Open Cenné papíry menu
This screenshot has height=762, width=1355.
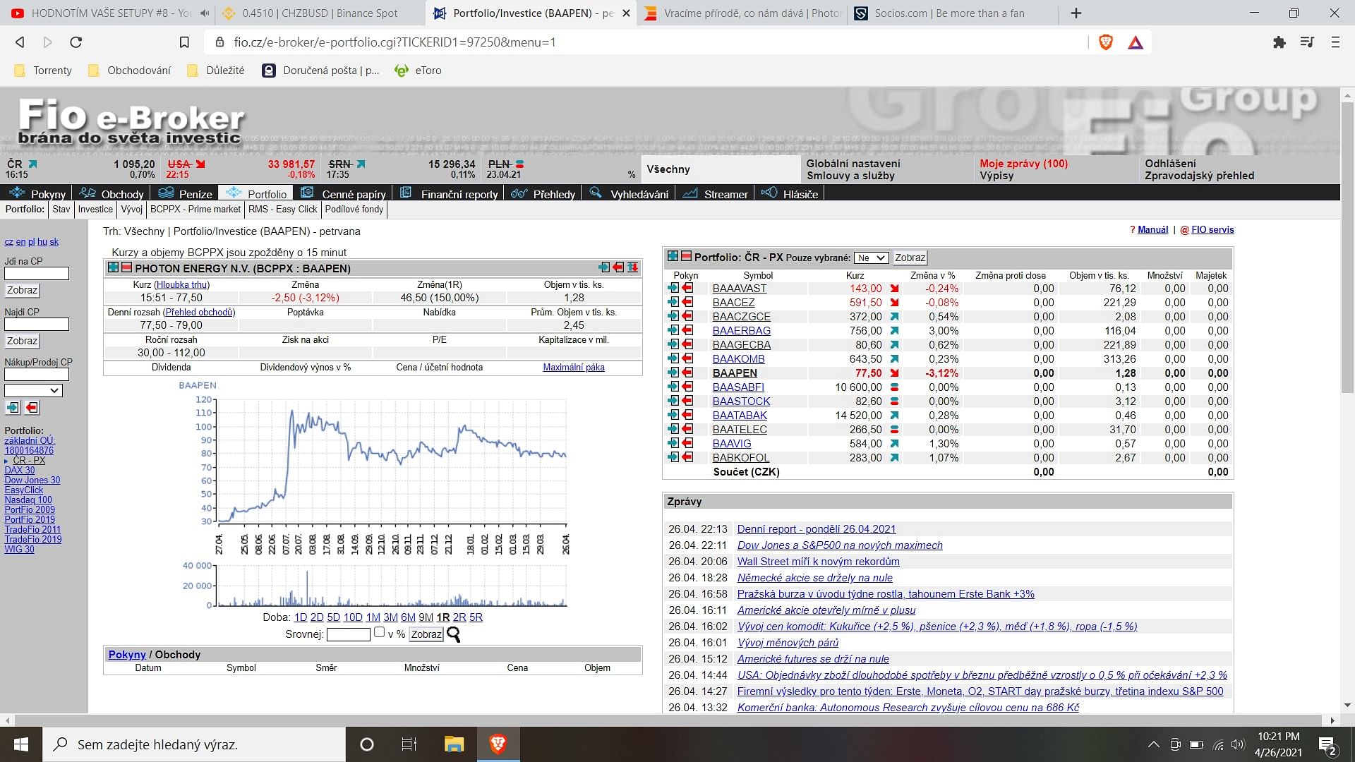tap(344, 193)
